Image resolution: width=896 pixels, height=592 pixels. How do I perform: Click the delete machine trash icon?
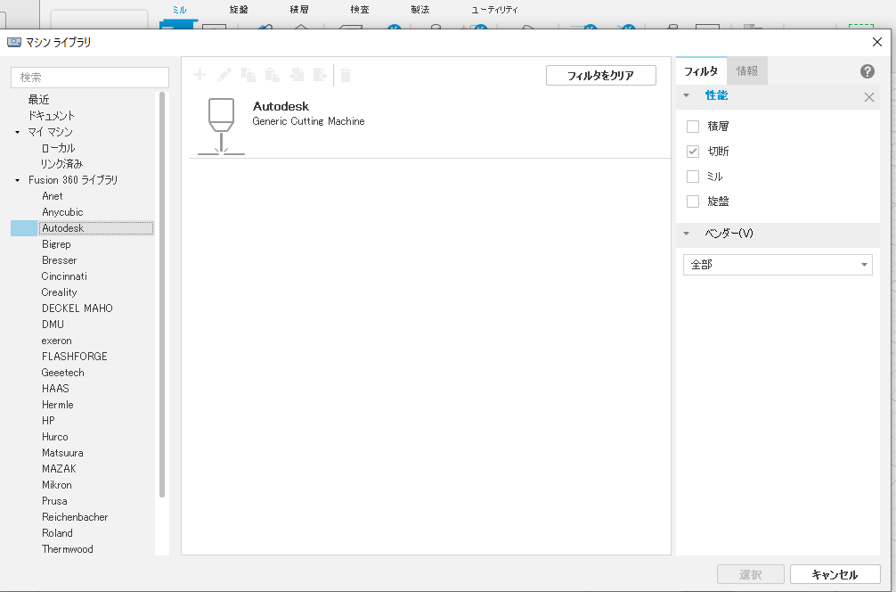[x=346, y=75]
